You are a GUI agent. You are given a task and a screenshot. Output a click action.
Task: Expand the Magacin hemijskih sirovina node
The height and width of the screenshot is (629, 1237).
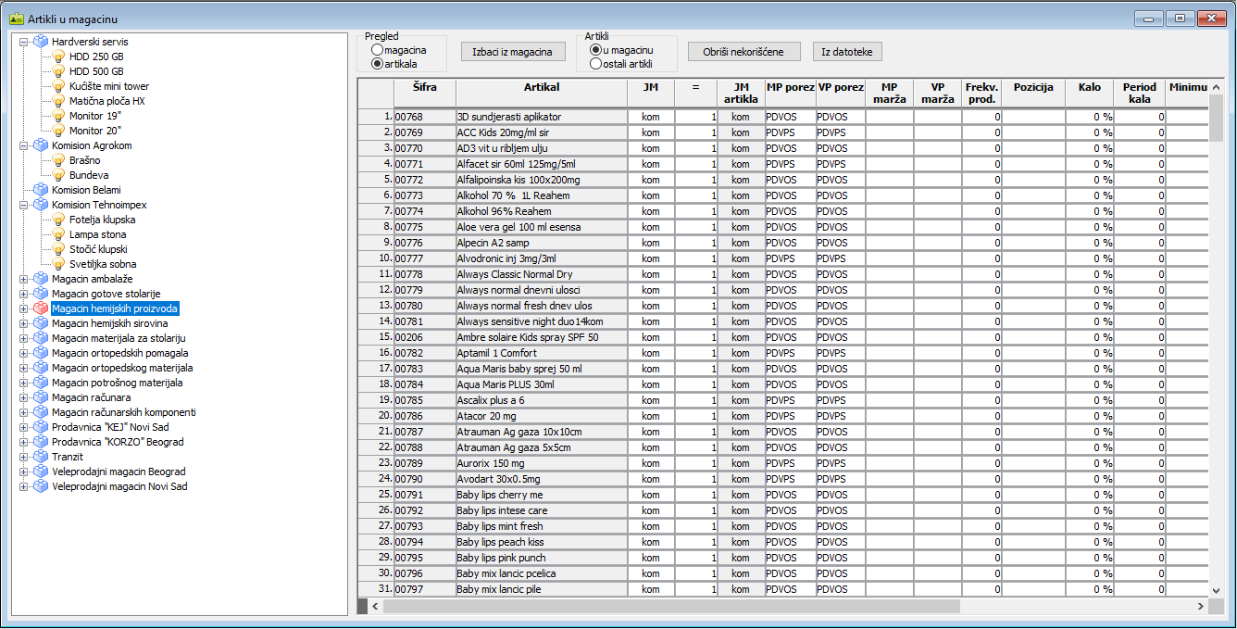(x=24, y=323)
